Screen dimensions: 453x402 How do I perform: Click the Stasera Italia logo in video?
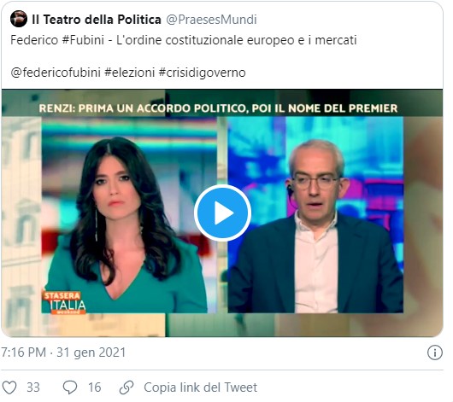(64, 302)
